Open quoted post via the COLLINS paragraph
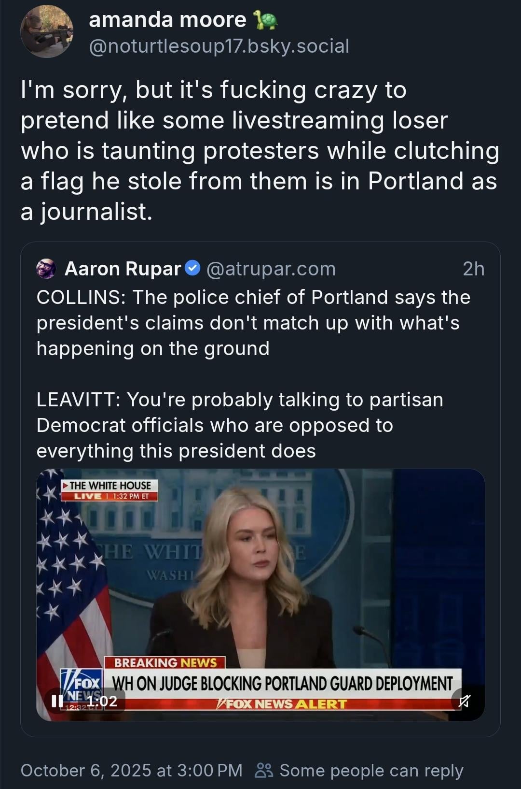This screenshot has height=789, width=521. pos(253,323)
